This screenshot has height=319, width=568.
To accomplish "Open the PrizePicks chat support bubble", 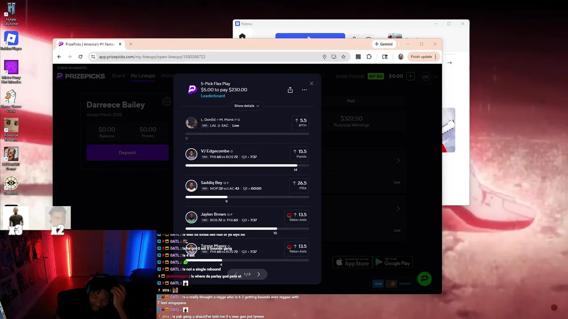I will click(x=424, y=278).
